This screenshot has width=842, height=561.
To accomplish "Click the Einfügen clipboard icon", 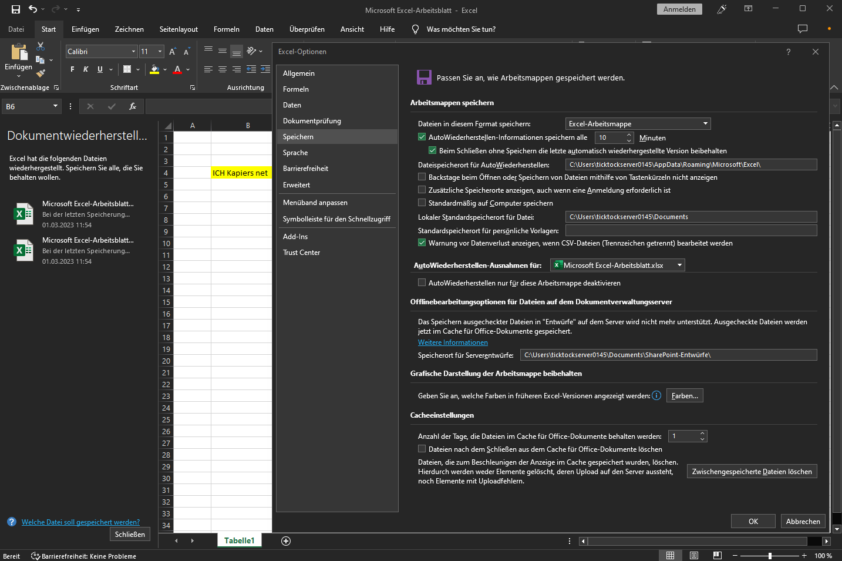I will [x=19, y=52].
